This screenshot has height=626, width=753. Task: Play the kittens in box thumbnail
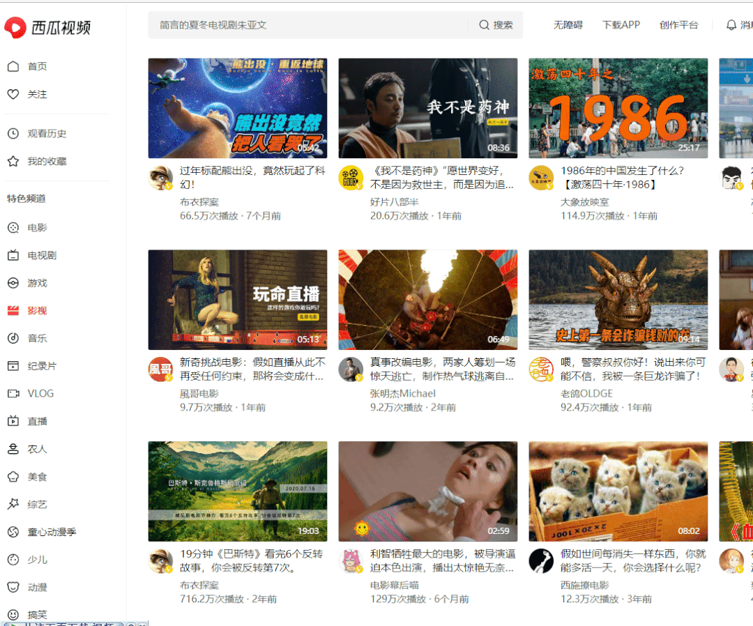click(x=618, y=491)
